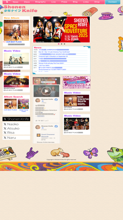Open the Biography page from the nav

(40, 2)
